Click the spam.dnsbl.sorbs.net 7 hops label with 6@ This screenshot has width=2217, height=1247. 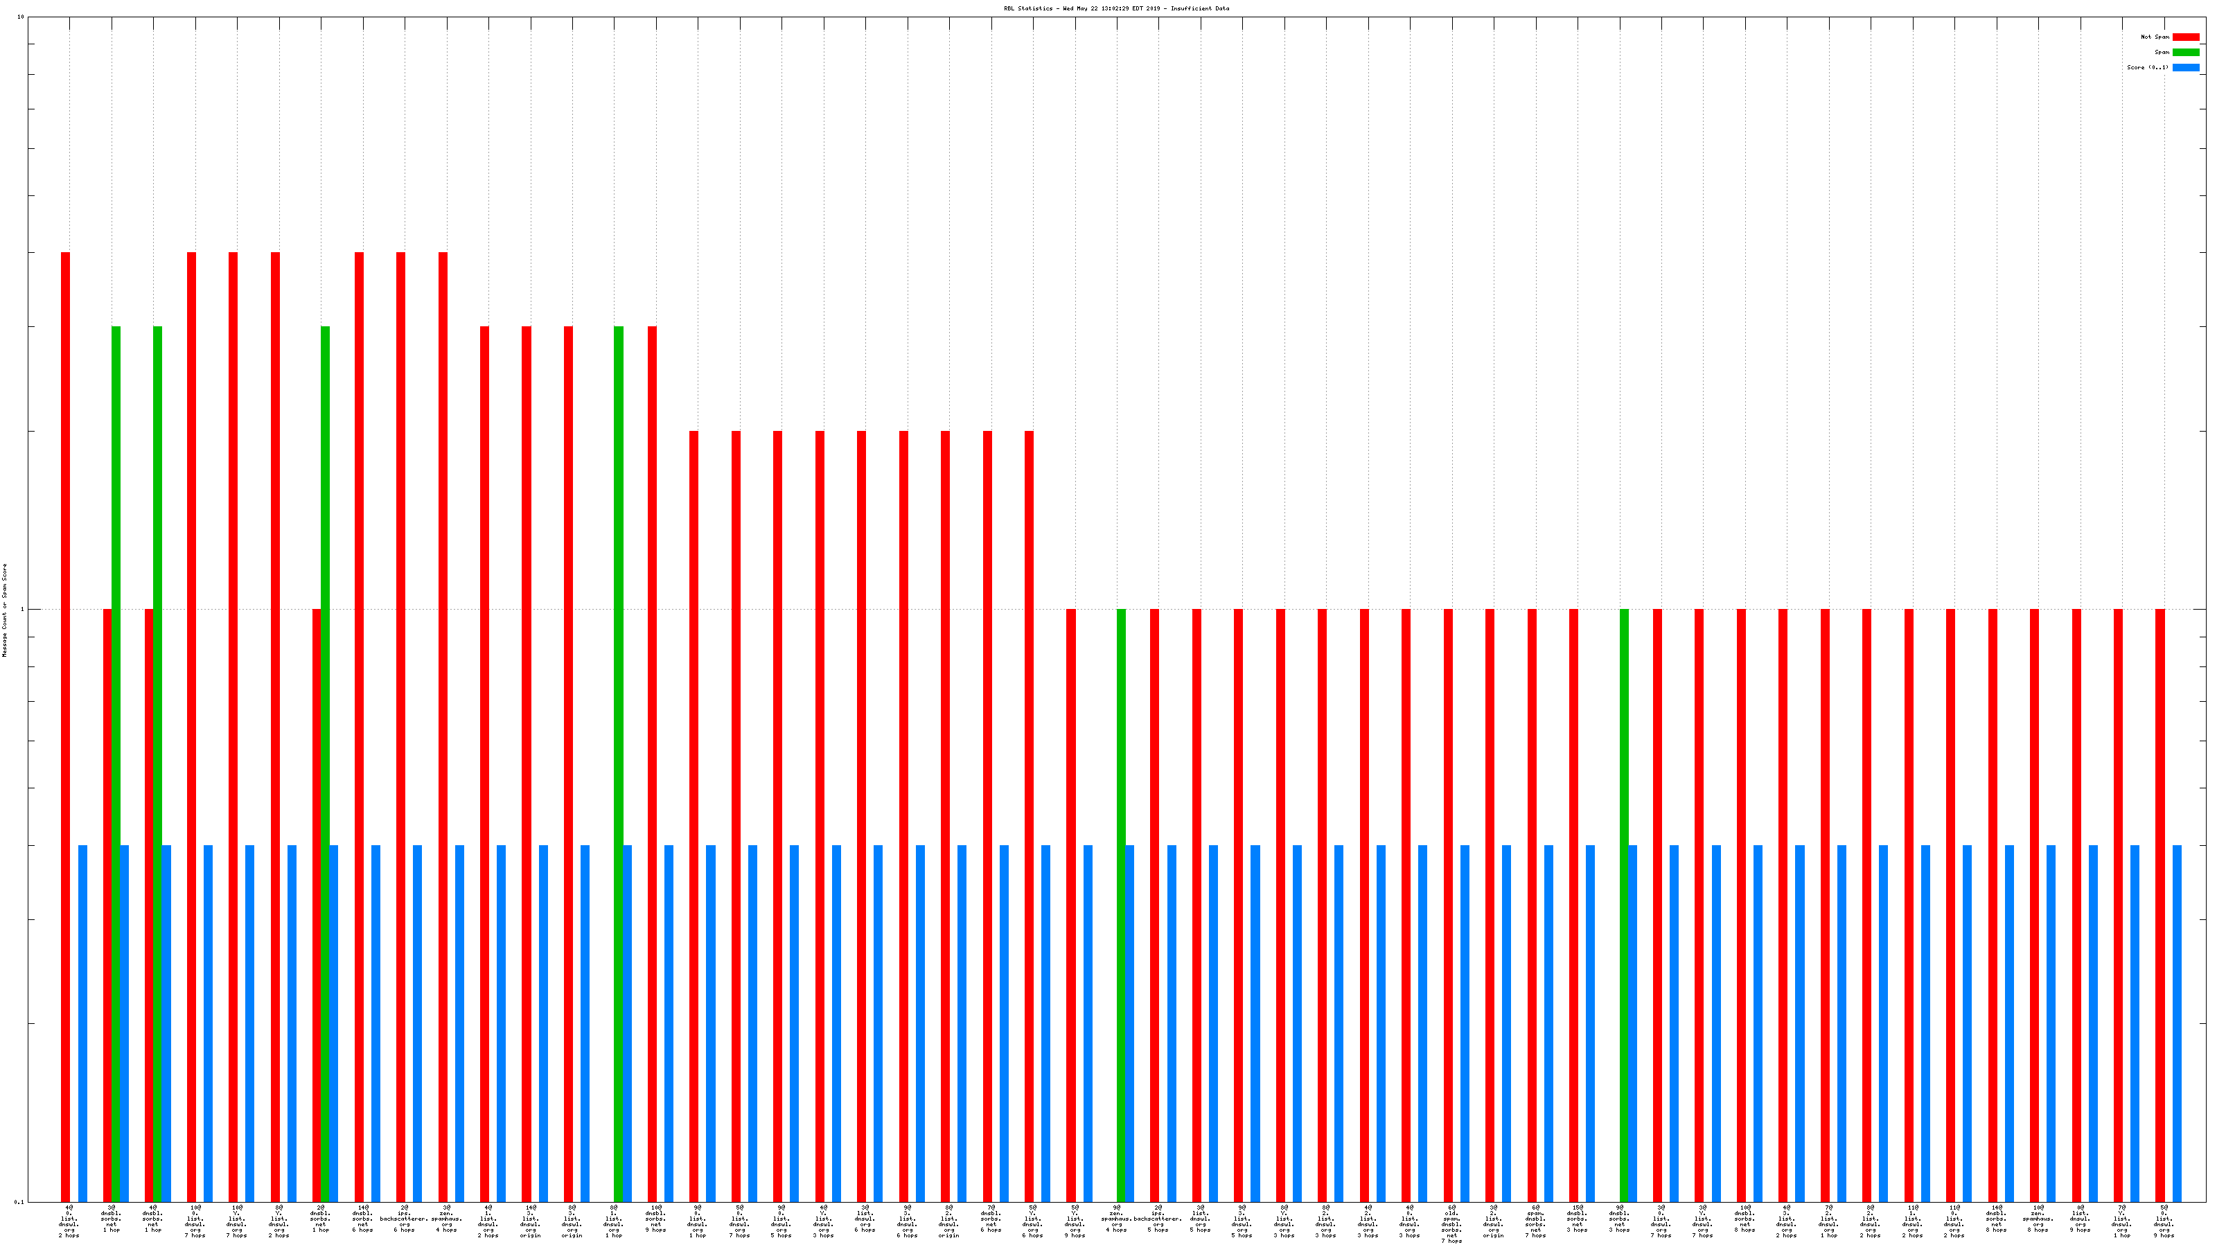pyautogui.click(x=1535, y=1221)
